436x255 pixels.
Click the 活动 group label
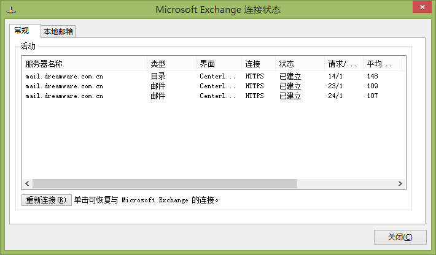point(28,46)
